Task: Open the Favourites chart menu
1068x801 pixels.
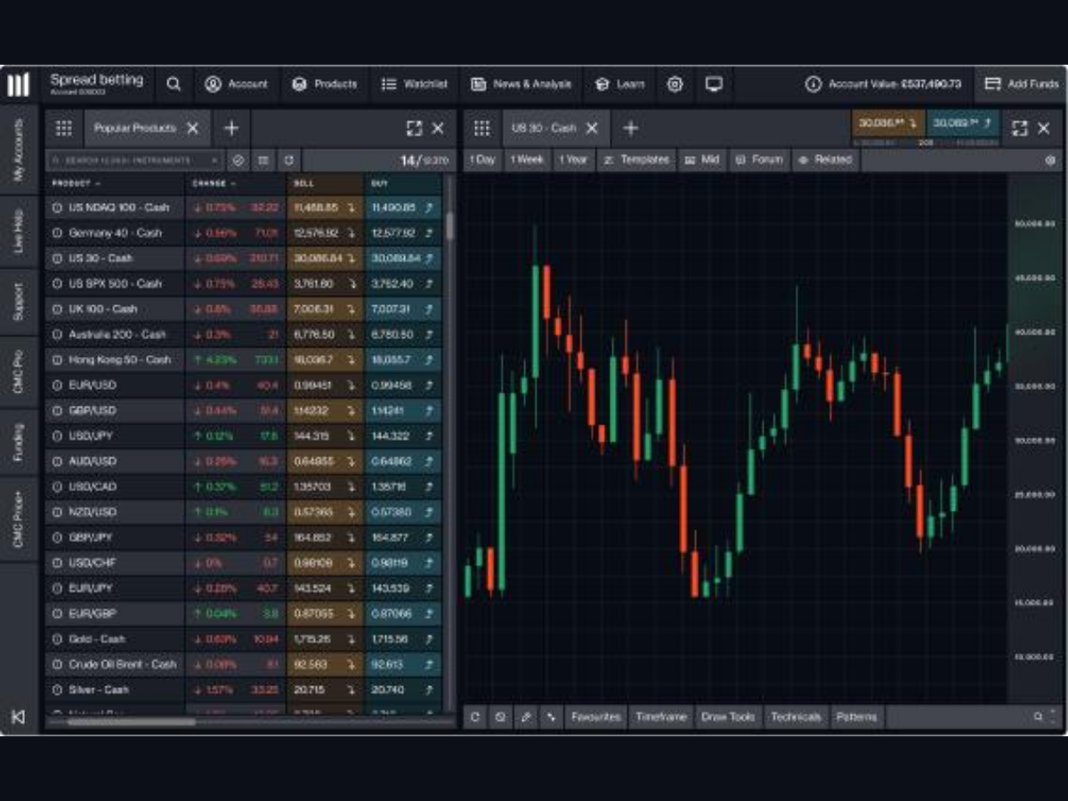Action: click(595, 716)
